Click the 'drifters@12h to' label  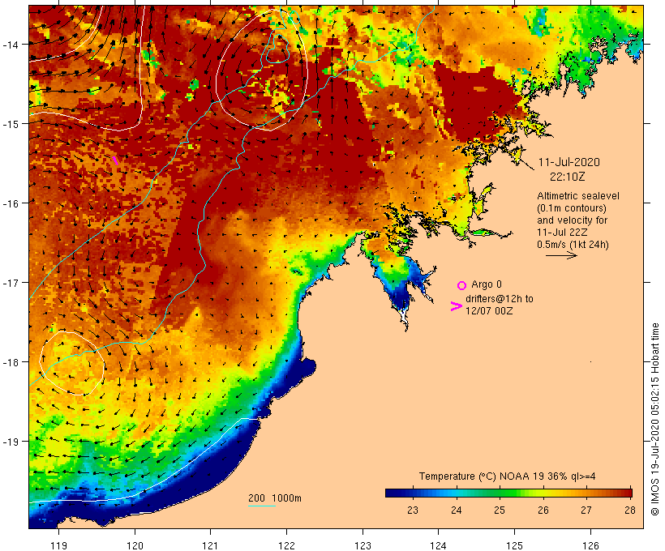(500, 299)
